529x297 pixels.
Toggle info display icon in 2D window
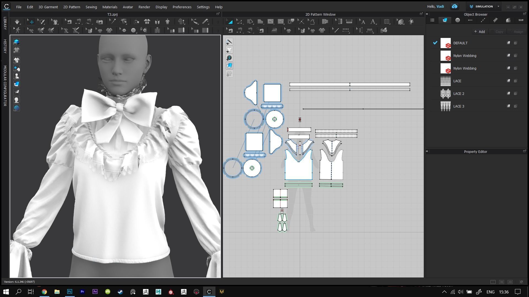[x=229, y=58]
